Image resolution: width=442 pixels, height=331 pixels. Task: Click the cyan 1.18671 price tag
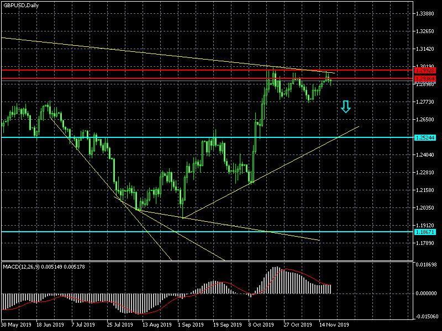425,232
